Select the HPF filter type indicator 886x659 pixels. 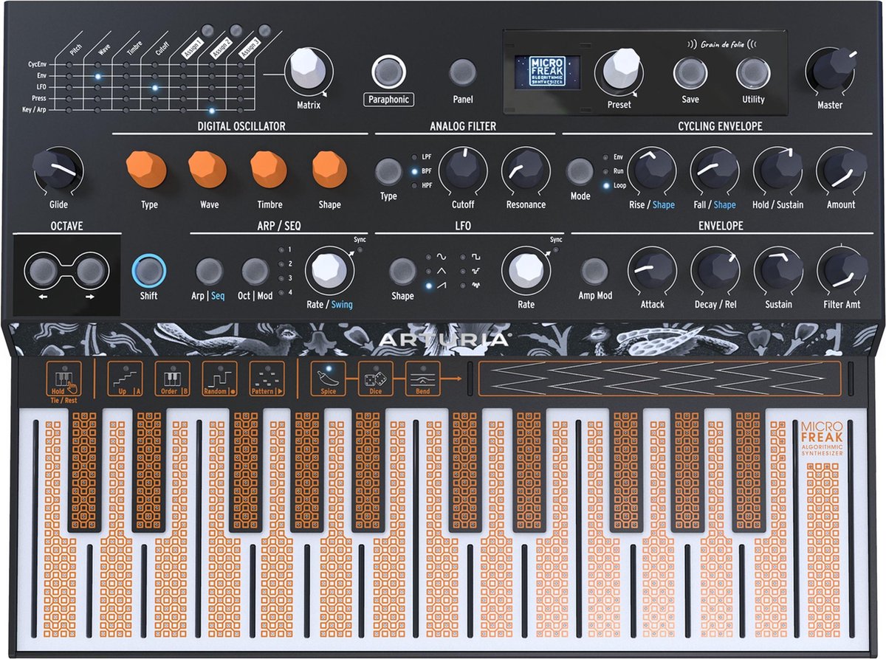coord(415,185)
